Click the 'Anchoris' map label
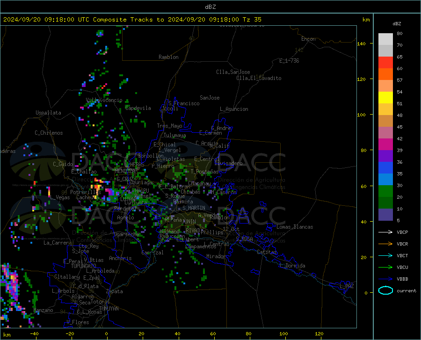The height and width of the screenshot is (340, 421). coord(120,258)
